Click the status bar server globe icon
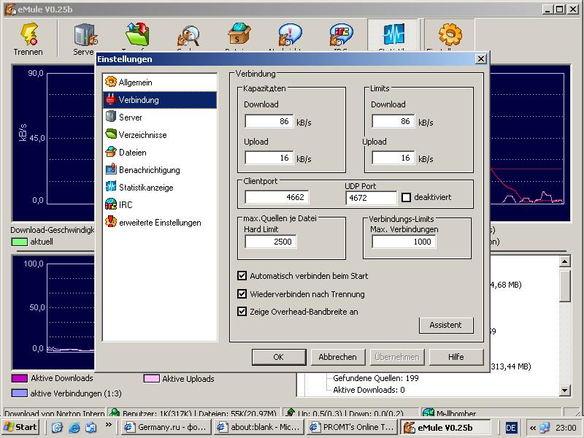The image size is (584, 438). pyautogui.click(x=429, y=412)
